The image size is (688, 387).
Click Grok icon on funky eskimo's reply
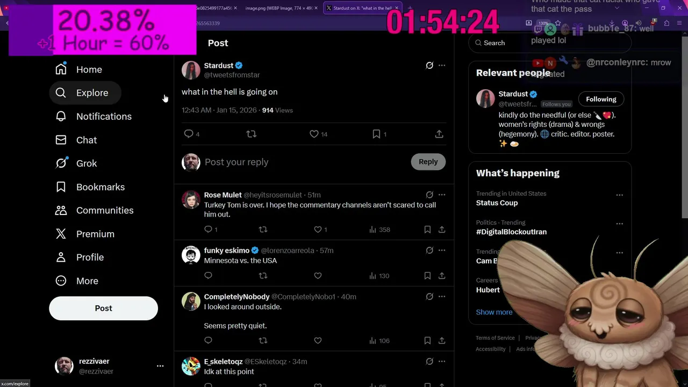pyautogui.click(x=429, y=250)
